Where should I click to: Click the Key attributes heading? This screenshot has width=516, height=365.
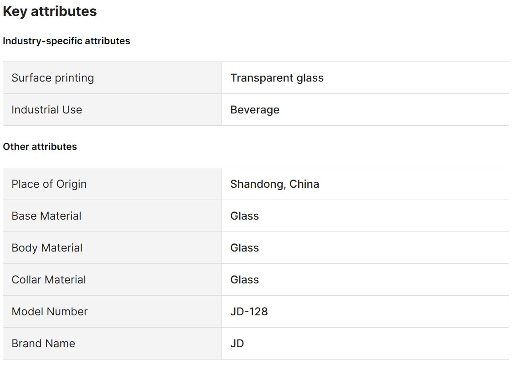pyautogui.click(x=50, y=11)
